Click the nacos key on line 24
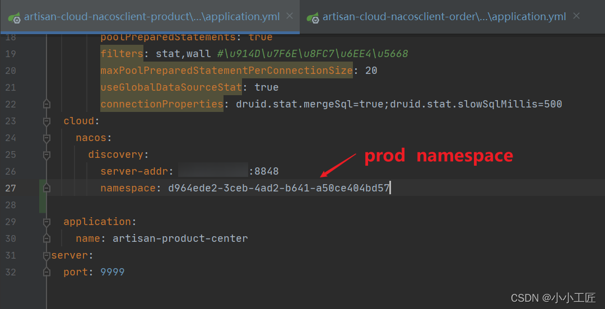605x309 pixels. pos(91,138)
